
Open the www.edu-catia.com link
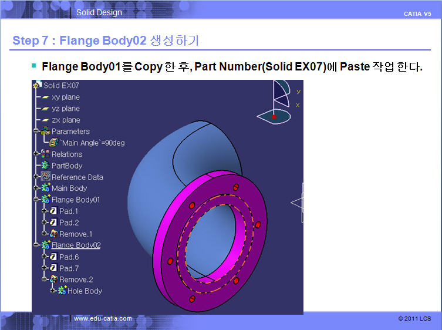coord(103,318)
